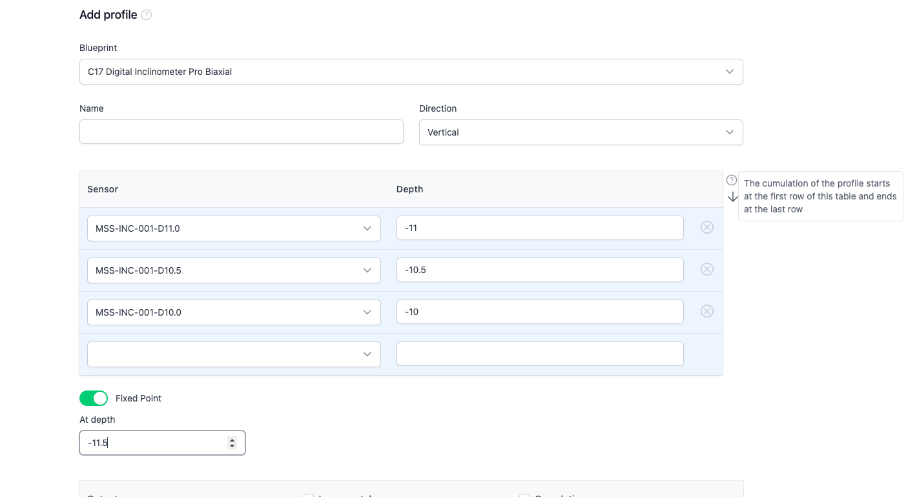Expand the Direction dropdown set to Vertical
The width and height of the screenshot is (917, 497).
click(x=581, y=132)
